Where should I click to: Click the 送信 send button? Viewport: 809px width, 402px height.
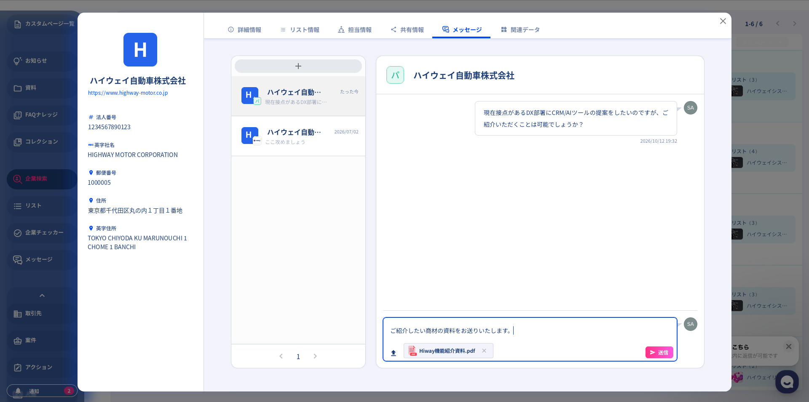[x=659, y=352]
